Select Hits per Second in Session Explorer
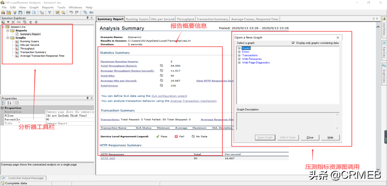387x186 pixels. tap(30, 45)
